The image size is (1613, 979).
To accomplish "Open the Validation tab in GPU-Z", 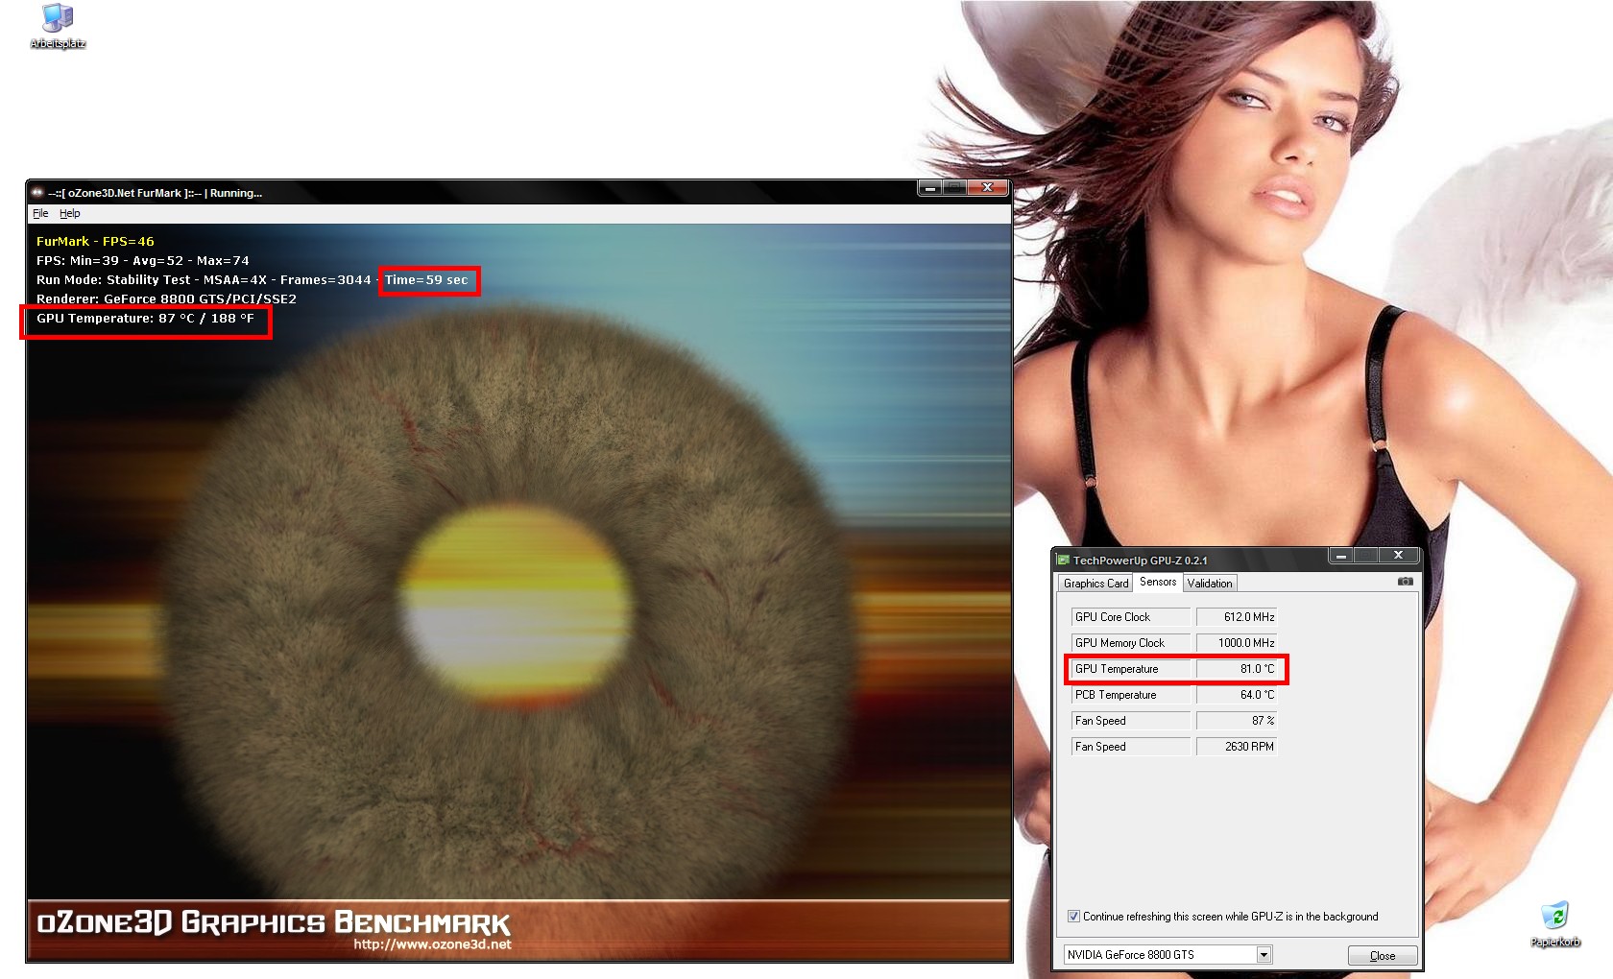I will [x=1210, y=584].
